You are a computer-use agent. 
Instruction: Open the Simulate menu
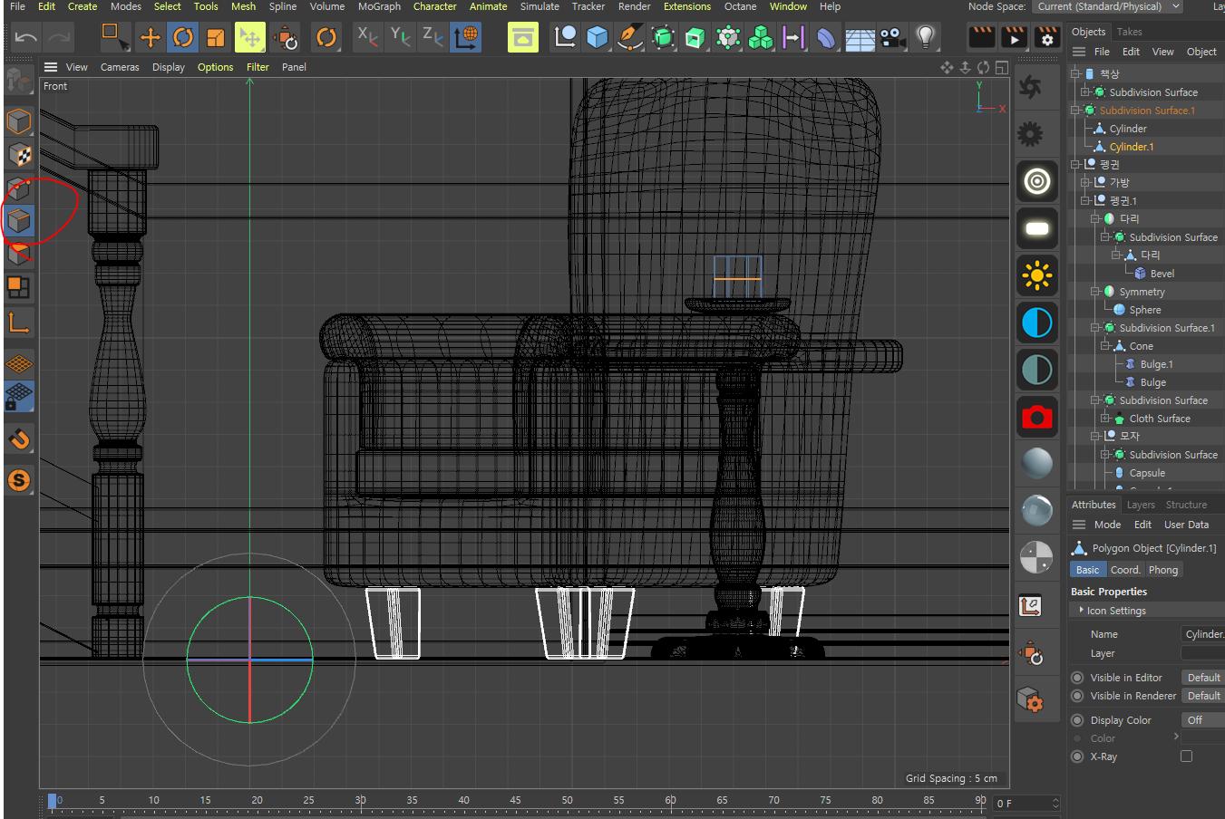(x=540, y=6)
